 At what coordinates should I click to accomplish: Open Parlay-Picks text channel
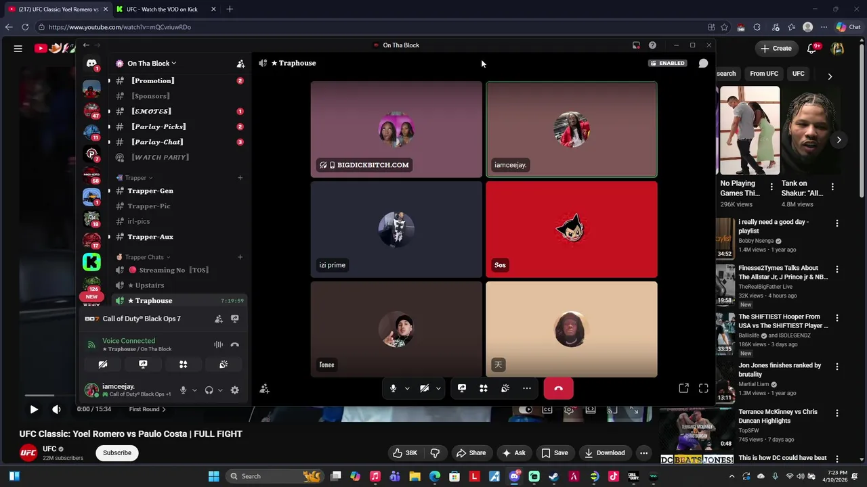point(179,126)
